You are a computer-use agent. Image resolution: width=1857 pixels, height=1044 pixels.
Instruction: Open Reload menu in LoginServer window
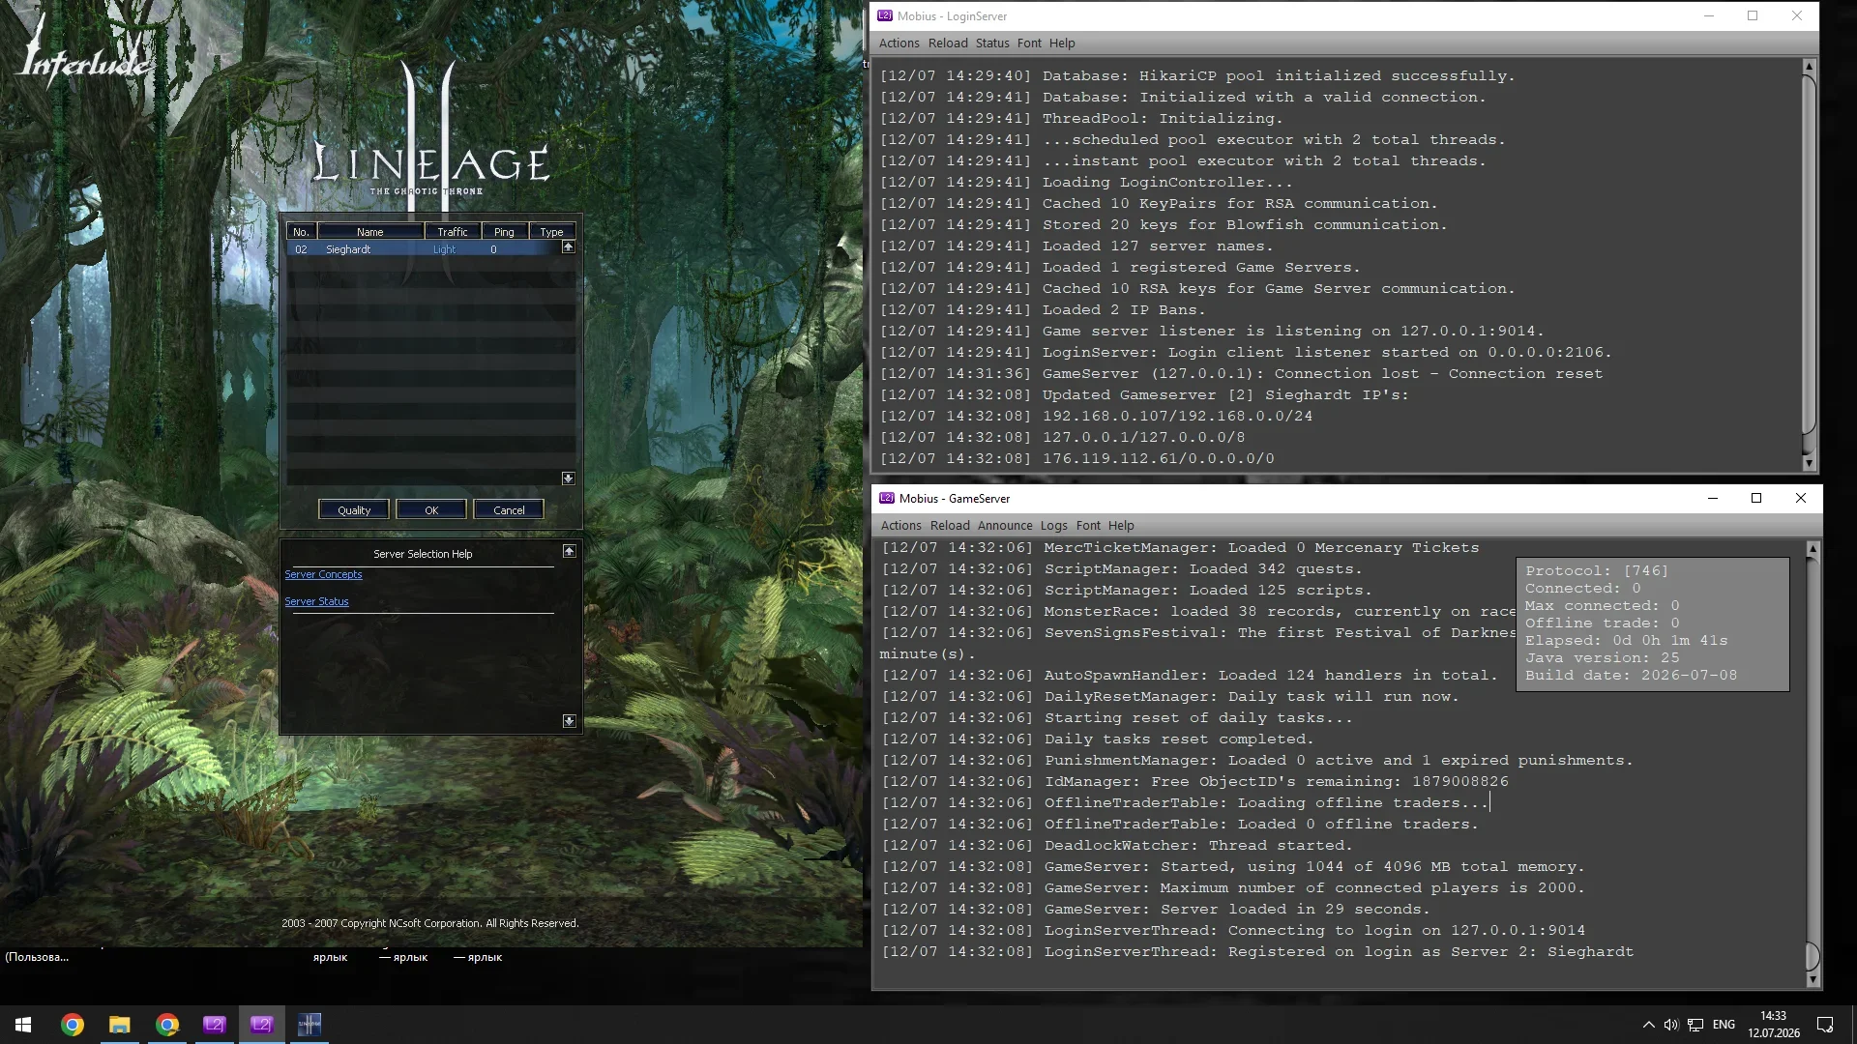948,43
